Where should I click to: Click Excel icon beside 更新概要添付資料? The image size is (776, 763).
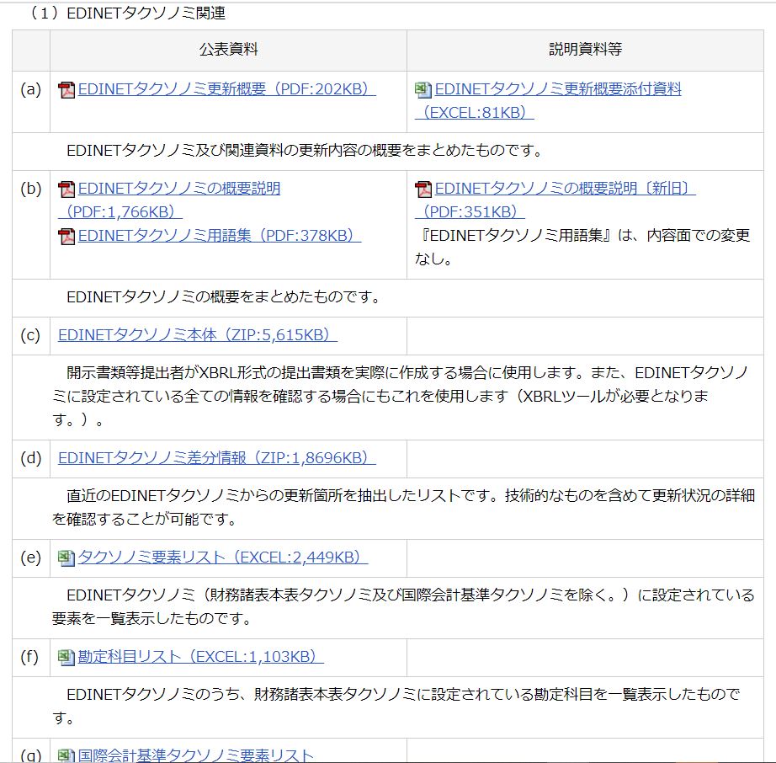pos(423,89)
